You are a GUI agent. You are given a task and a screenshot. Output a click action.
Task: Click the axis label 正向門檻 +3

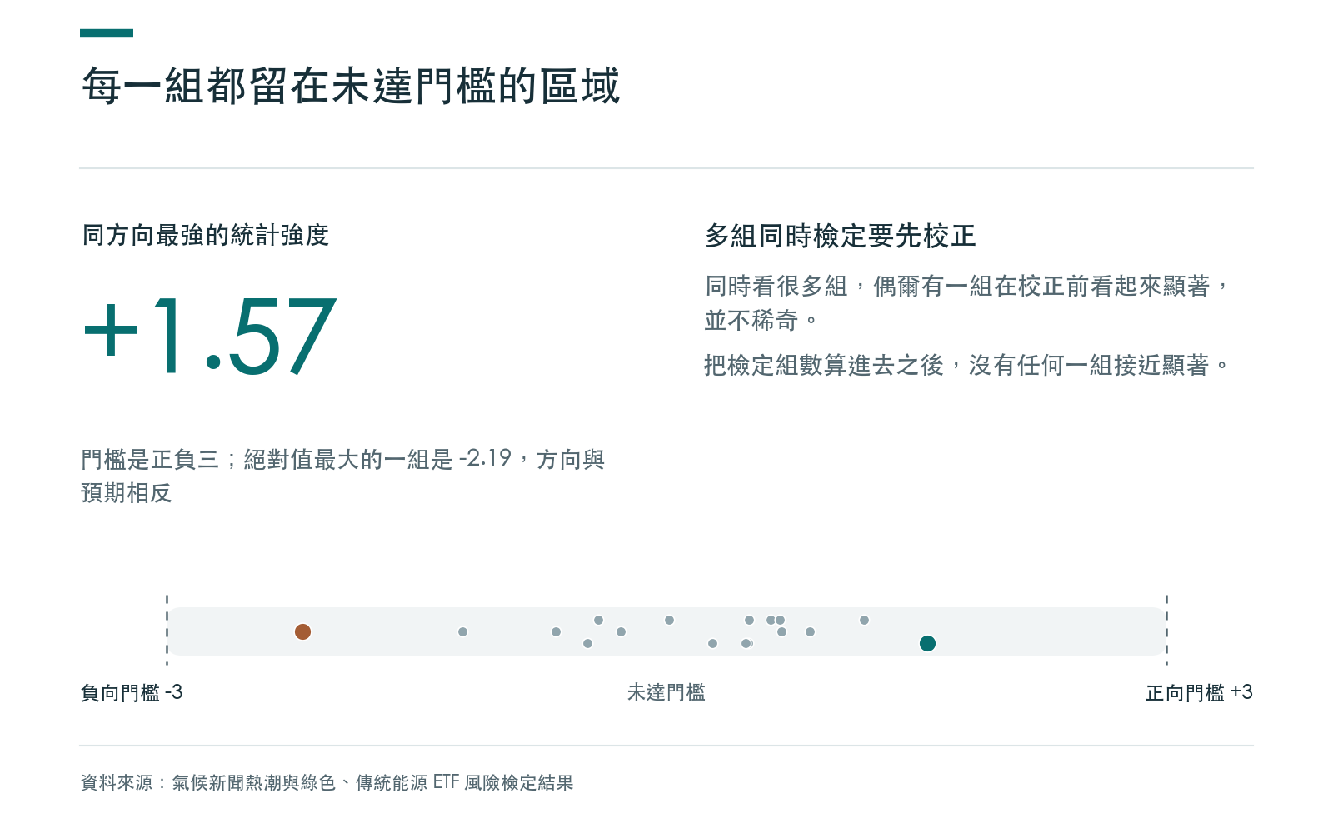click(1199, 692)
